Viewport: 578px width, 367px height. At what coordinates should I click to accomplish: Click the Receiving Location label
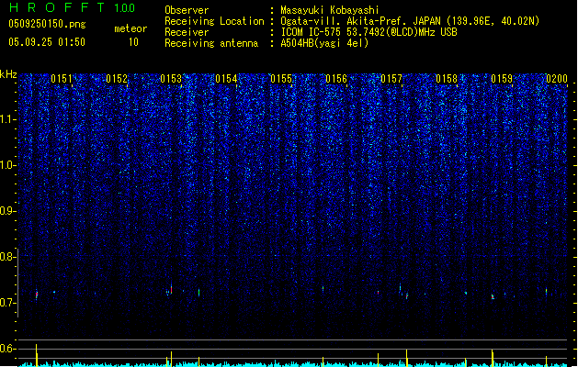tap(214, 21)
